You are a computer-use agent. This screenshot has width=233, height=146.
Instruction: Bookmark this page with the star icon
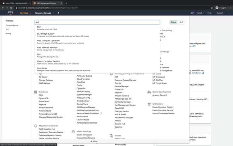212,8
